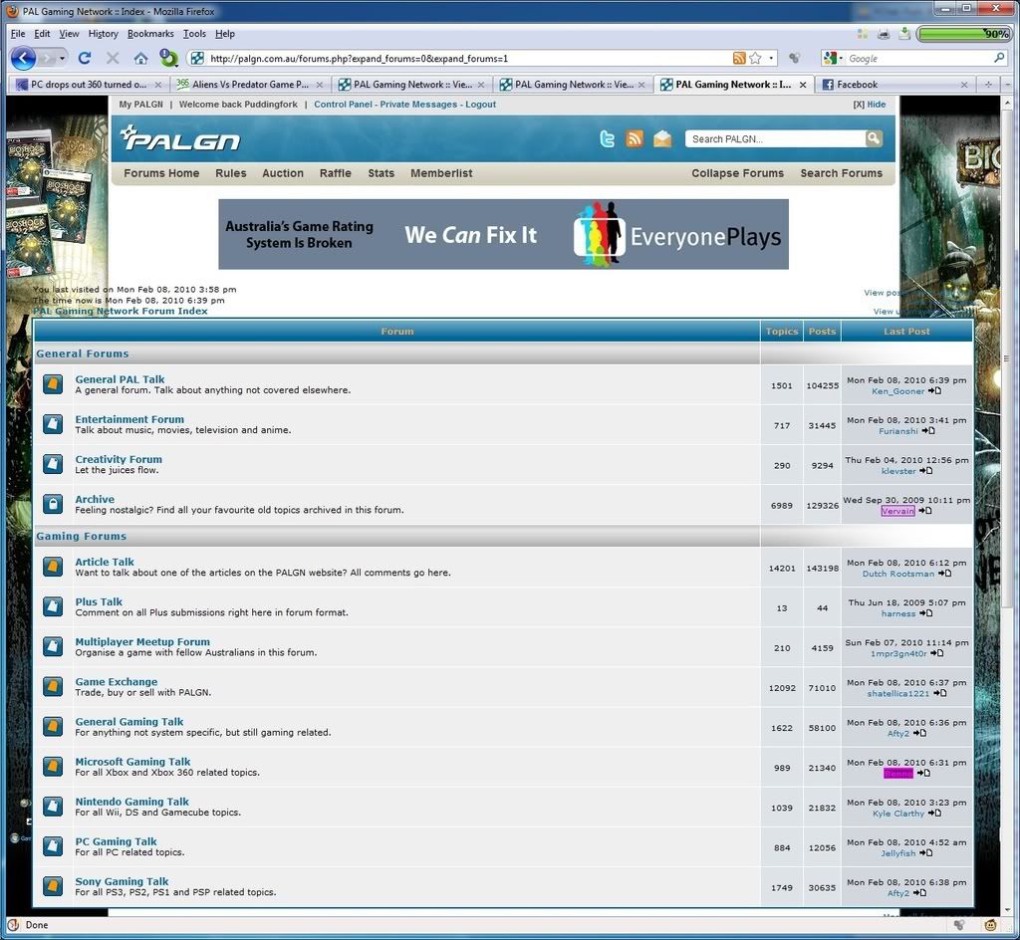The height and width of the screenshot is (940, 1020).
Task: Click the General PAL Talk folder icon
Action: coord(53,384)
